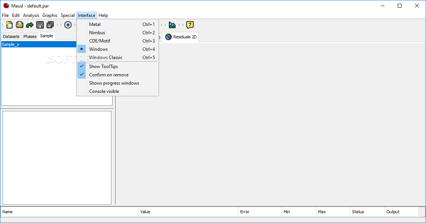The width and height of the screenshot is (426, 223).
Task: Open the Help menu
Action: [x=103, y=15]
